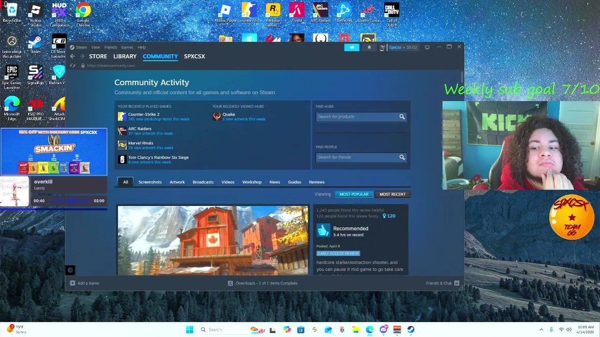The width and height of the screenshot is (600, 337).
Task: Select the Screenshots tab
Action: [x=150, y=182]
